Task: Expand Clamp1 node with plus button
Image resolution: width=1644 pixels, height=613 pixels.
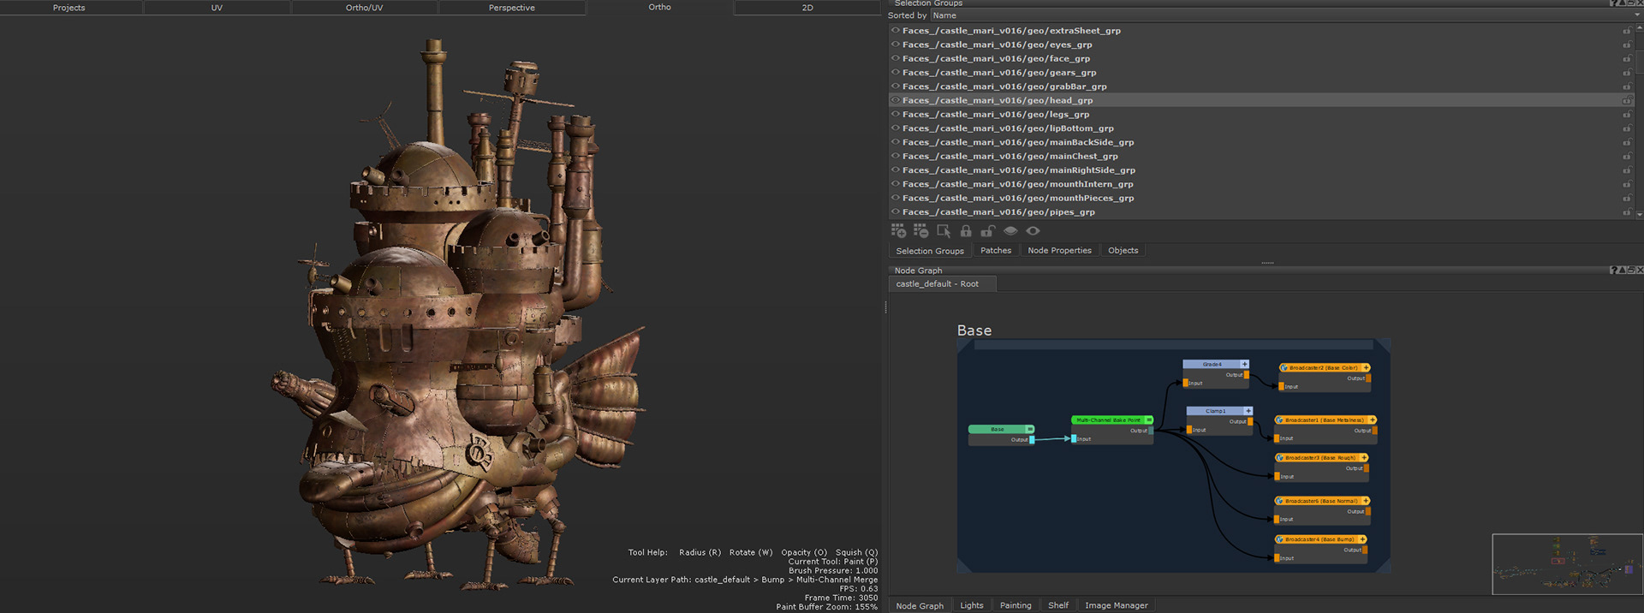Action: (1248, 411)
